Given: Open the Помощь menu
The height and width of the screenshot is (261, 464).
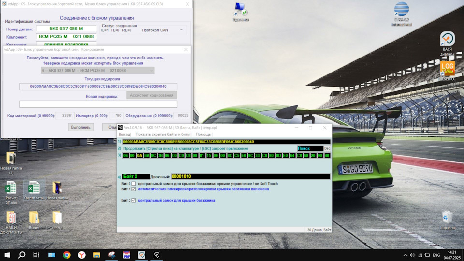Looking at the screenshot, I should [203, 134].
